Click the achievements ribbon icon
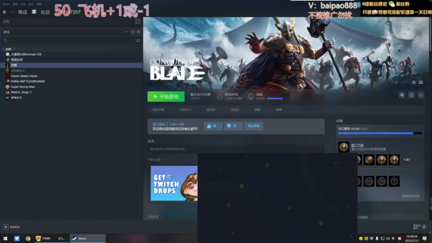The width and height of the screenshot is (432, 243). (x=251, y=97)
